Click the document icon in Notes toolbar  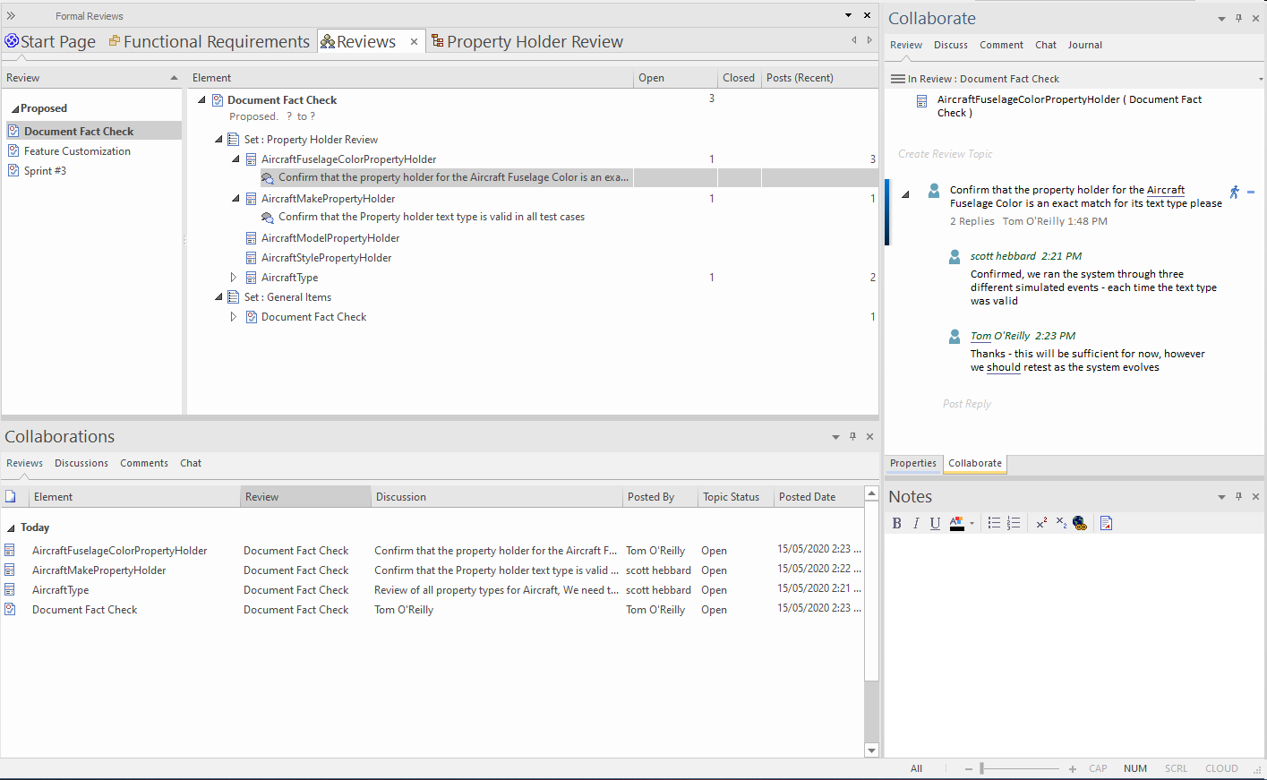pyautogui.click(x=1107, y=524)
